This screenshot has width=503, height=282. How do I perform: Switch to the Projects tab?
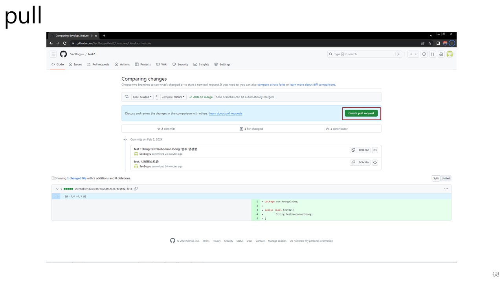click(143, 64)
